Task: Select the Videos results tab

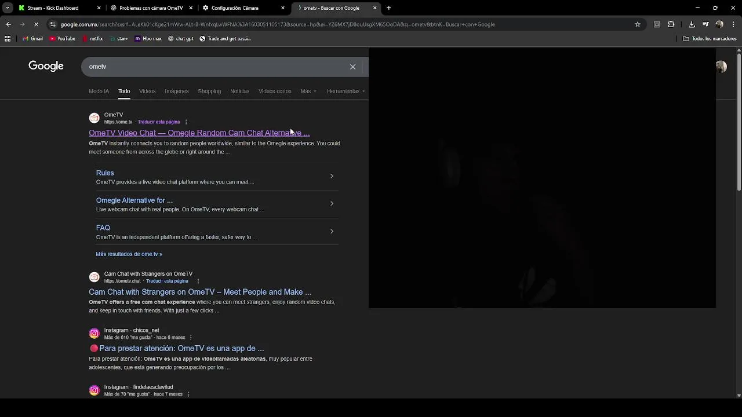Action: coord(147,91)
